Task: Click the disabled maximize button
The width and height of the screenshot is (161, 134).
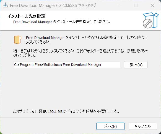Action: (x=136, y=5)
